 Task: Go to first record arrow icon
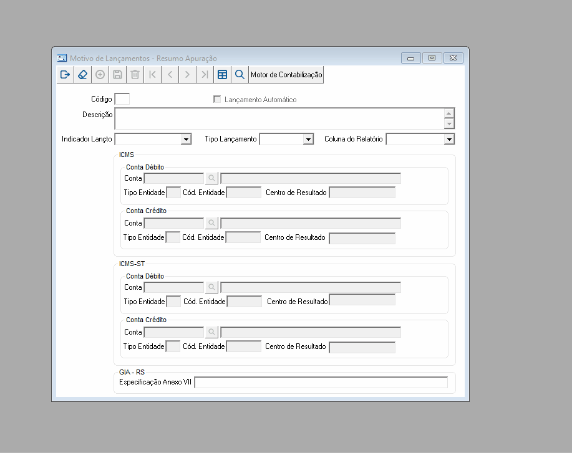[152, 75]
